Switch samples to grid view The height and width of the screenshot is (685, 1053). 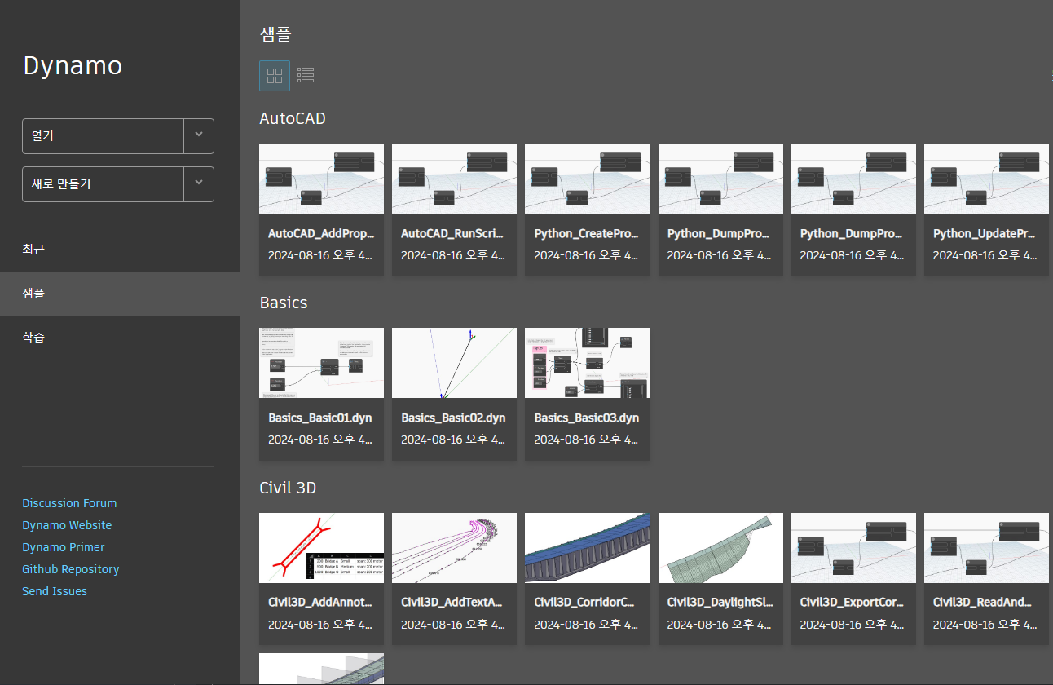tap(274, 75)
